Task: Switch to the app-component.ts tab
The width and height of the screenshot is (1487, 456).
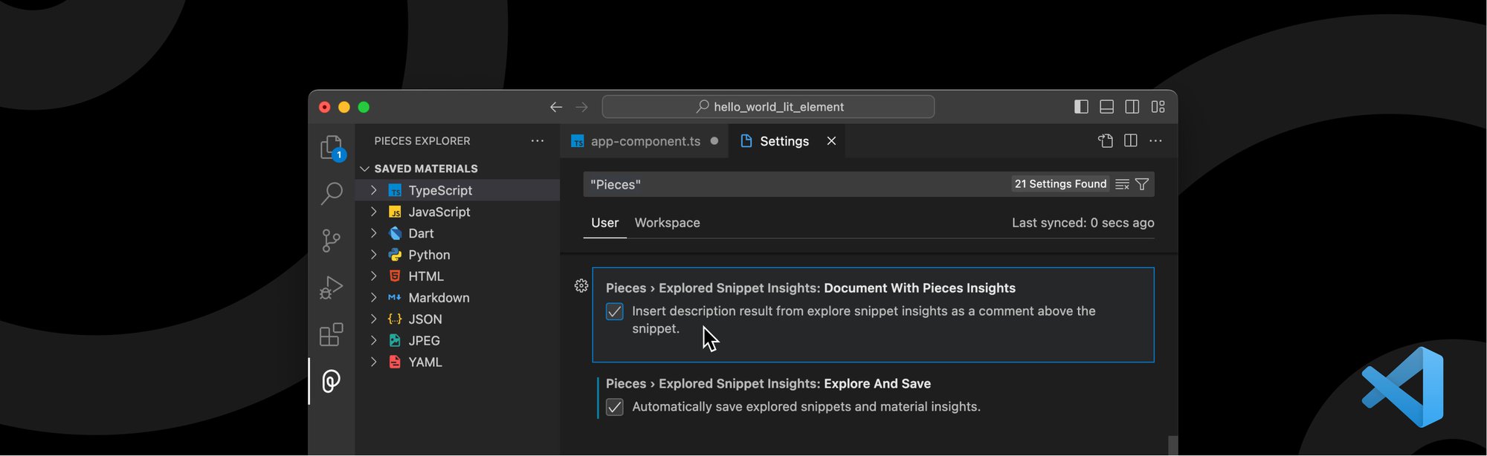Action: [645, 141]
